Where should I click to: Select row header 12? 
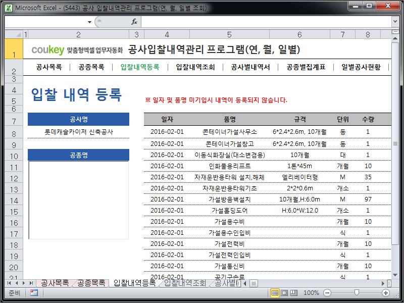[x=14, y=178]
